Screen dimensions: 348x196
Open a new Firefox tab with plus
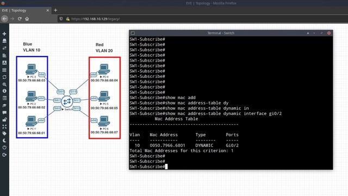click(x=55, y=10)
